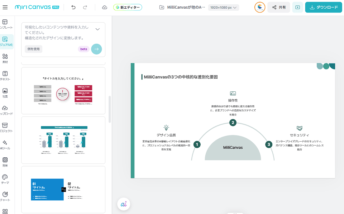This screenshot has height=214, width=344.
Task: Select the red comparison template thumbnail
Action: pos(63,91)
